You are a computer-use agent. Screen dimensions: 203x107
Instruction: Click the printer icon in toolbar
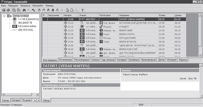pyautogui.click(x=8, y=10)
